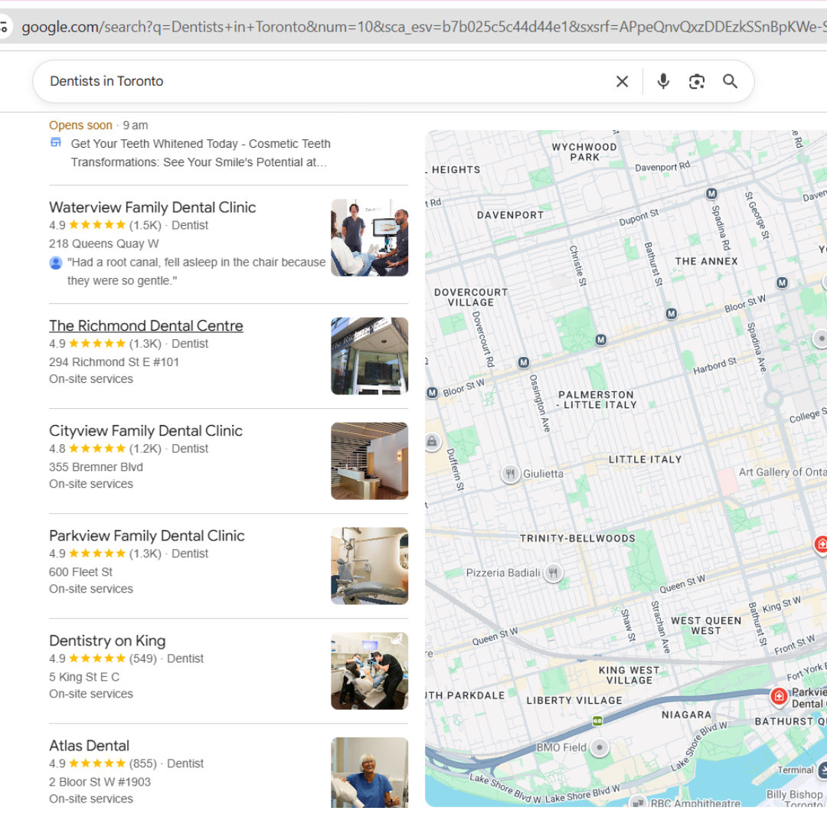
Task: Click the 2 Bloor St W #1903 address
Action: pyautogui.click(x=100, y=782)
